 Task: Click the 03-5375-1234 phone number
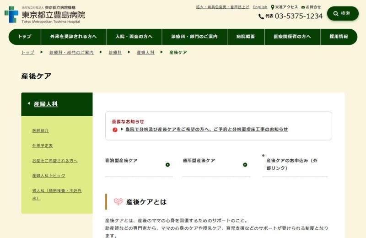pyautogui.click(x=299, y=16)
